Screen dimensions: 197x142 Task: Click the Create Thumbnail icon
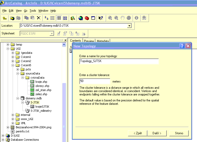(x=144, y=18)
